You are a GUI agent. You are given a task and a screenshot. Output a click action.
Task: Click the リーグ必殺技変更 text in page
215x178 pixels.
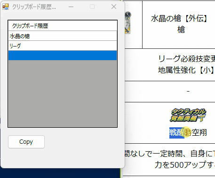[187, 59]
